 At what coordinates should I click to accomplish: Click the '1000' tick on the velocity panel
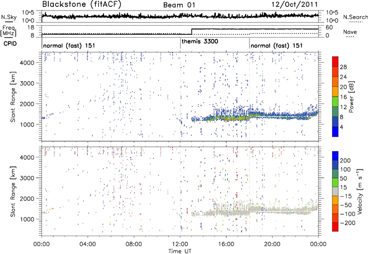point(27,219)
